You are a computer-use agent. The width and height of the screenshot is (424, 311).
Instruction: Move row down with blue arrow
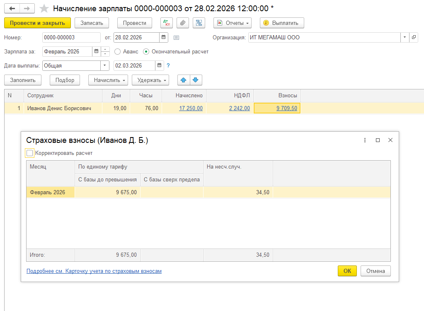tap(196, 80)
